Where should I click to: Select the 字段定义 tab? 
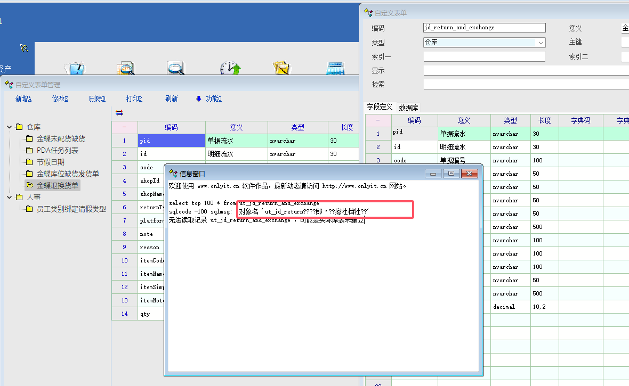[x=380, y=107]
